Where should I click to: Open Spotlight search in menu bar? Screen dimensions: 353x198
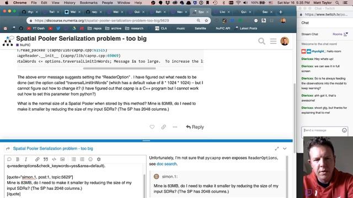point(337,3)
